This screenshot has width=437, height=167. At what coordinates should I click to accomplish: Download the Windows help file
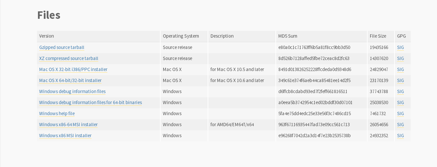click(x=57, y=113)
